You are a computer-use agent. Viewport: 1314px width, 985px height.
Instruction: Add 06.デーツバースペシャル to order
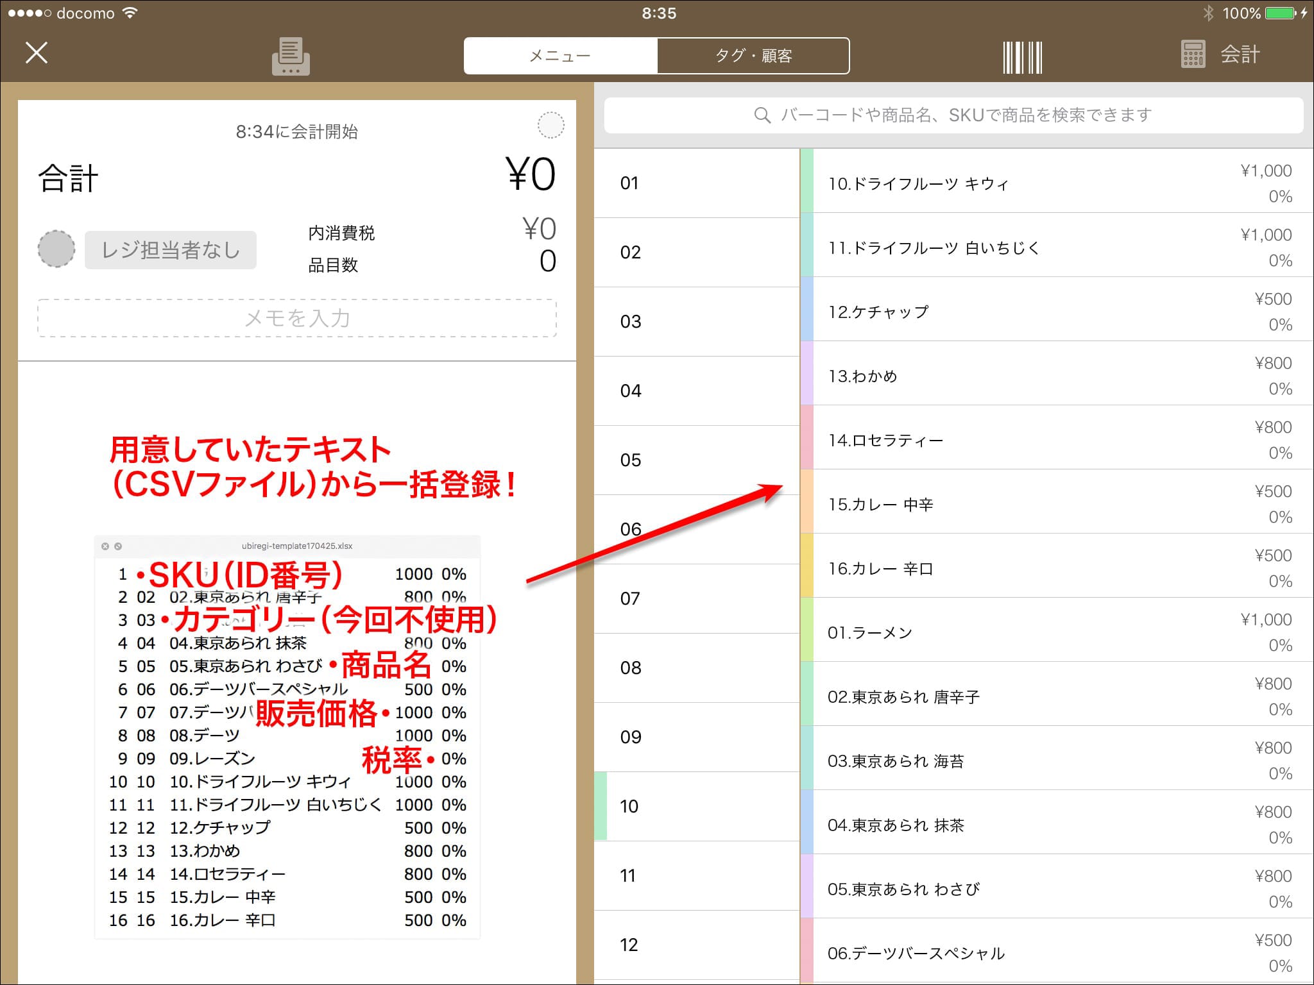pyautogui.click(x=1057, y=950)
